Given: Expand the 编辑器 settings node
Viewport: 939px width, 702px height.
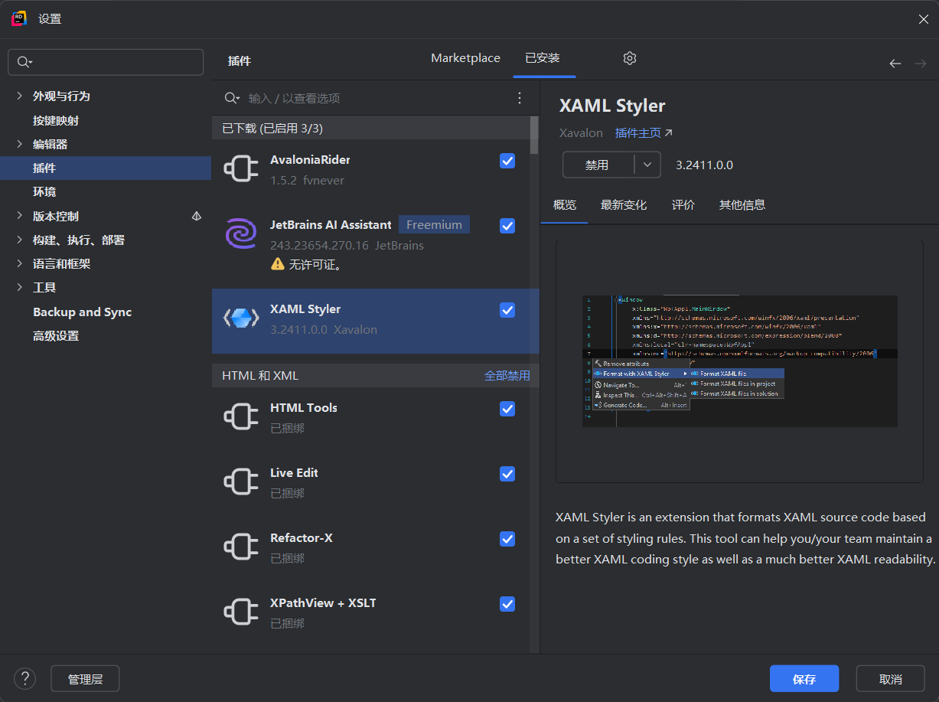Looking at the screenshot, I should (20, 144).
